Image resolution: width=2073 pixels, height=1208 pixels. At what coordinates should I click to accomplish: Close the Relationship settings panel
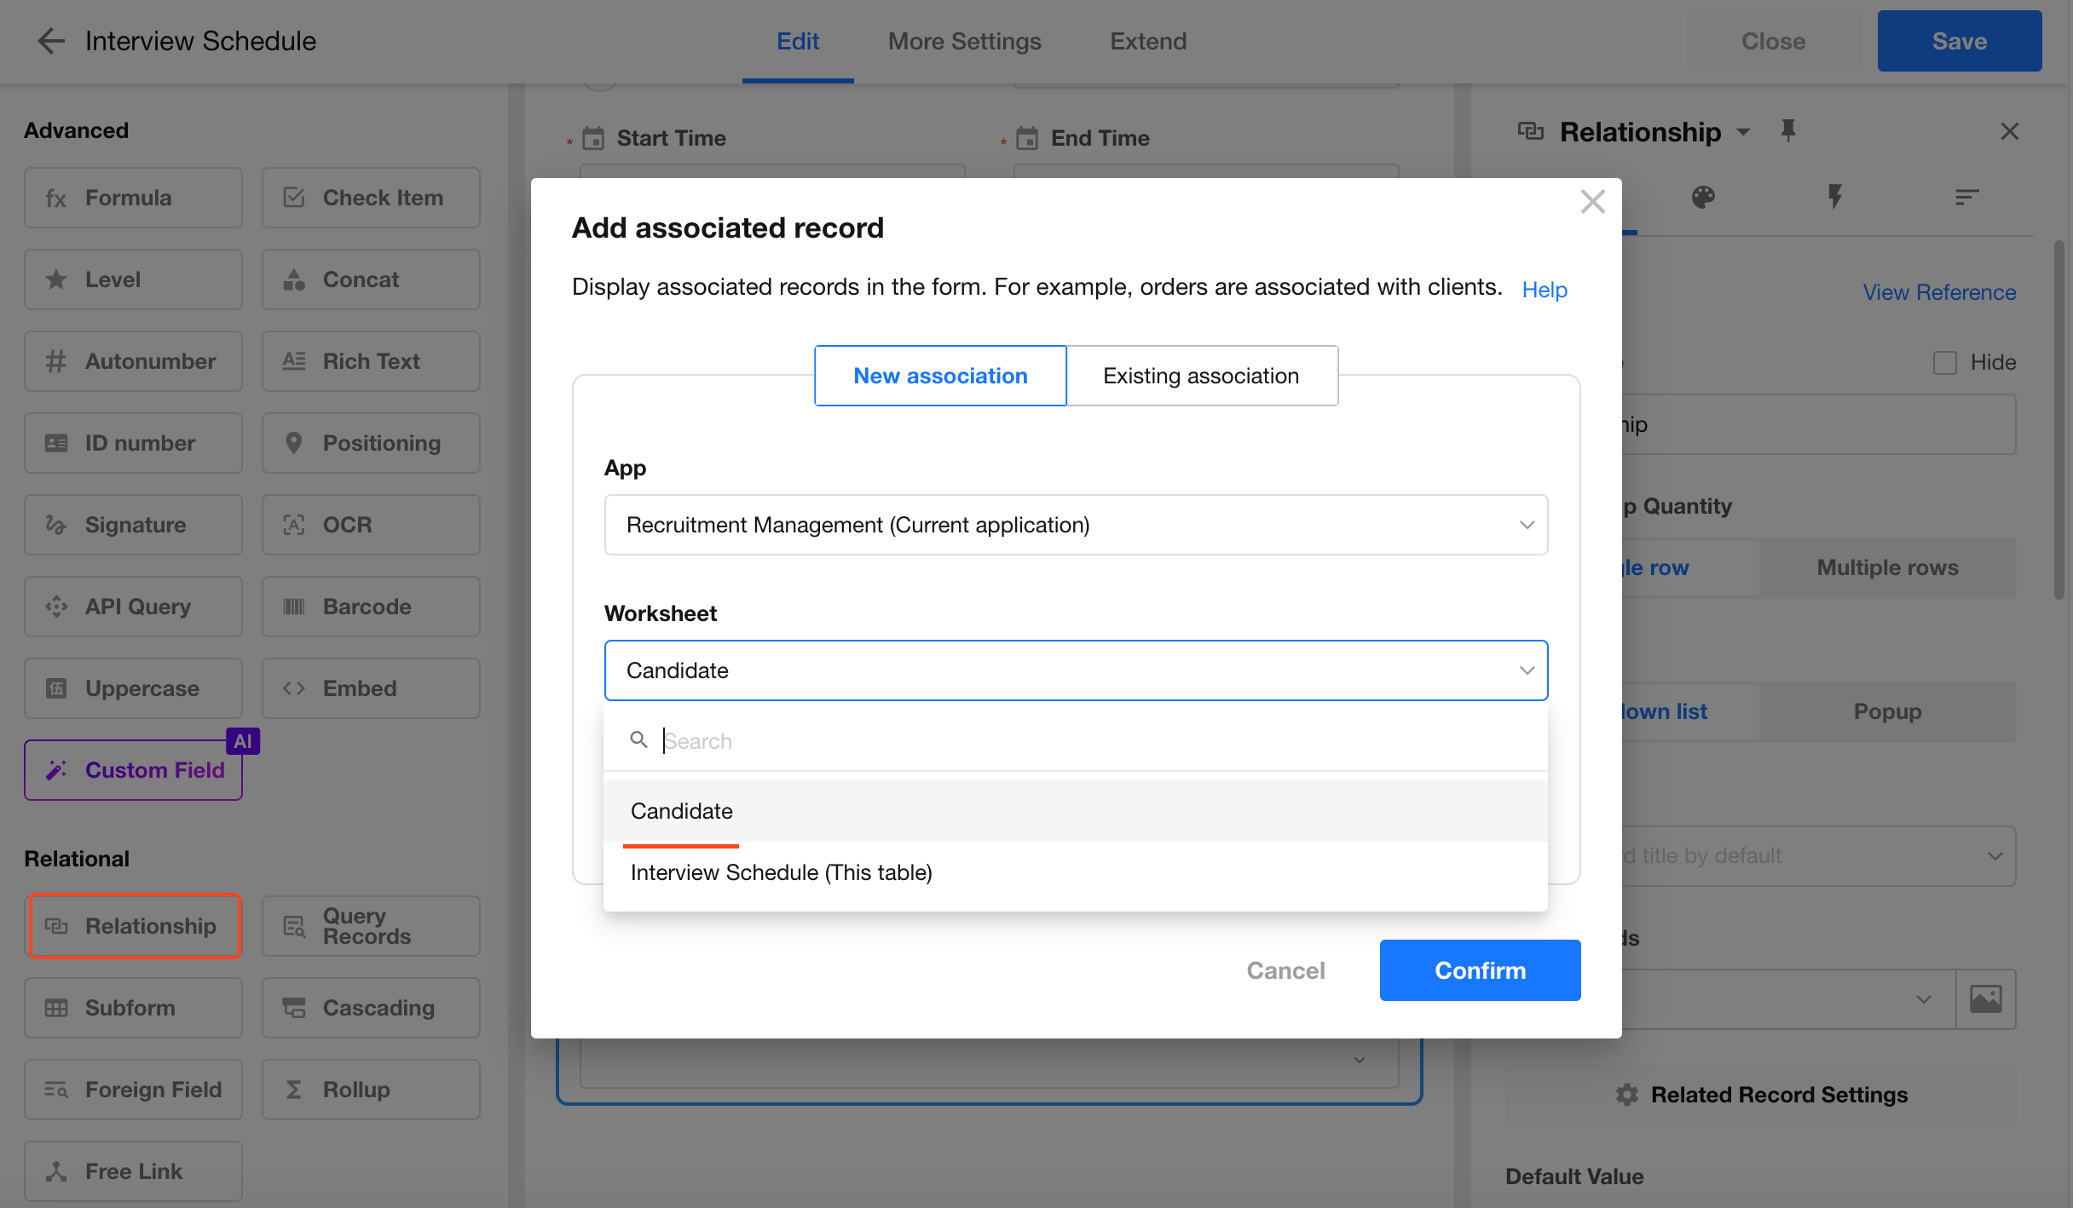point(2010,131)
